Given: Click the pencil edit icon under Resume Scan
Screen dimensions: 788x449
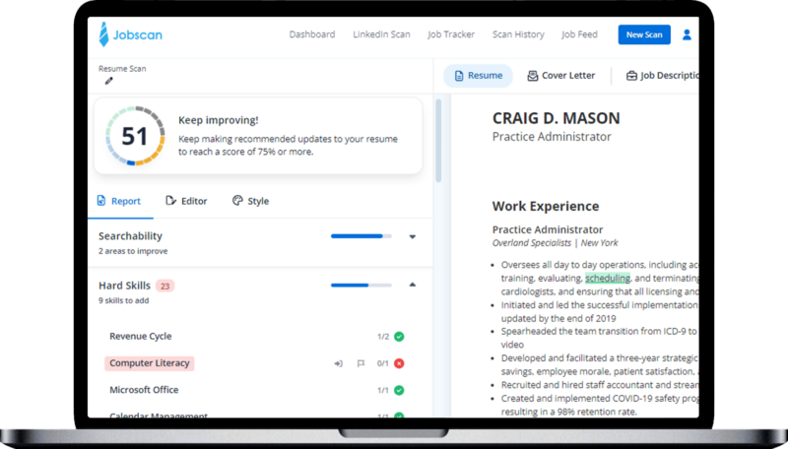Looking at the screenshot, I should 109,81.
